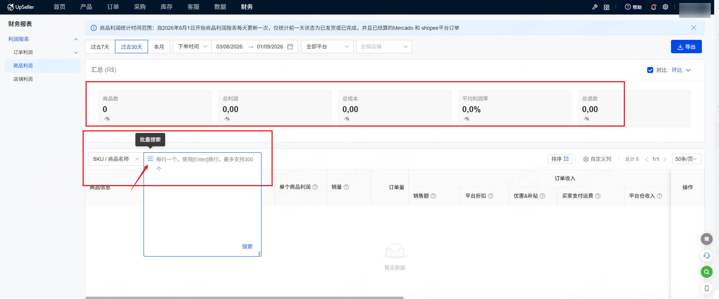Click the 导出 export button
719x299 pixels.
[686, 47]
